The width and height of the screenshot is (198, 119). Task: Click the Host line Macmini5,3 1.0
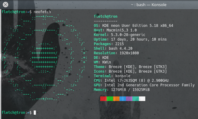pos(115,30)
